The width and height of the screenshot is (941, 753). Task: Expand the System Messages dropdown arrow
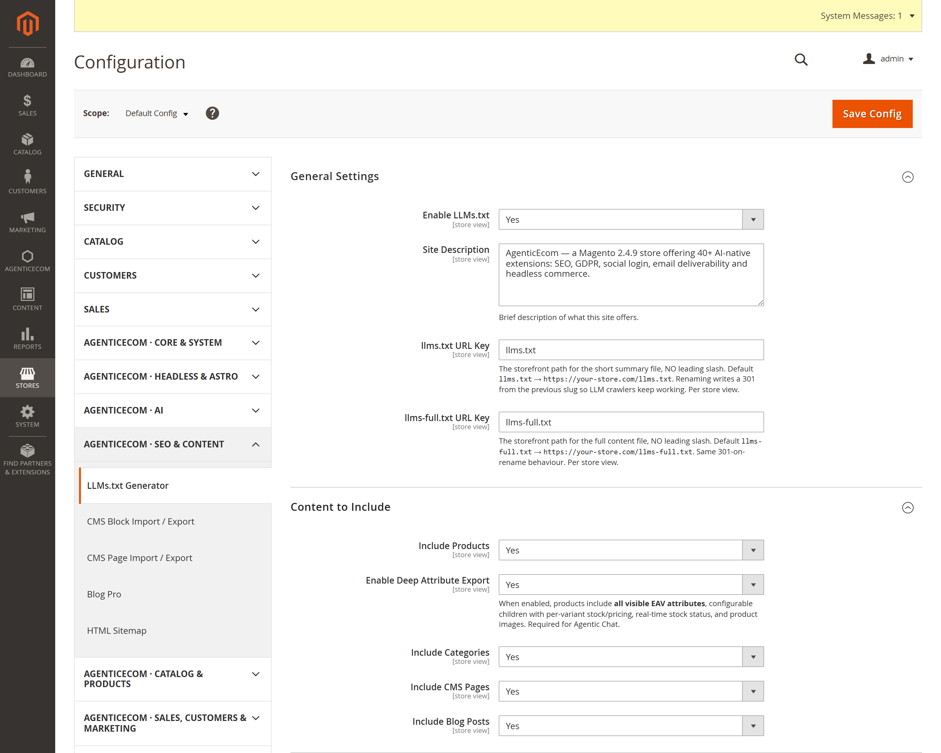pyautogui.click(x=912, y=16)
